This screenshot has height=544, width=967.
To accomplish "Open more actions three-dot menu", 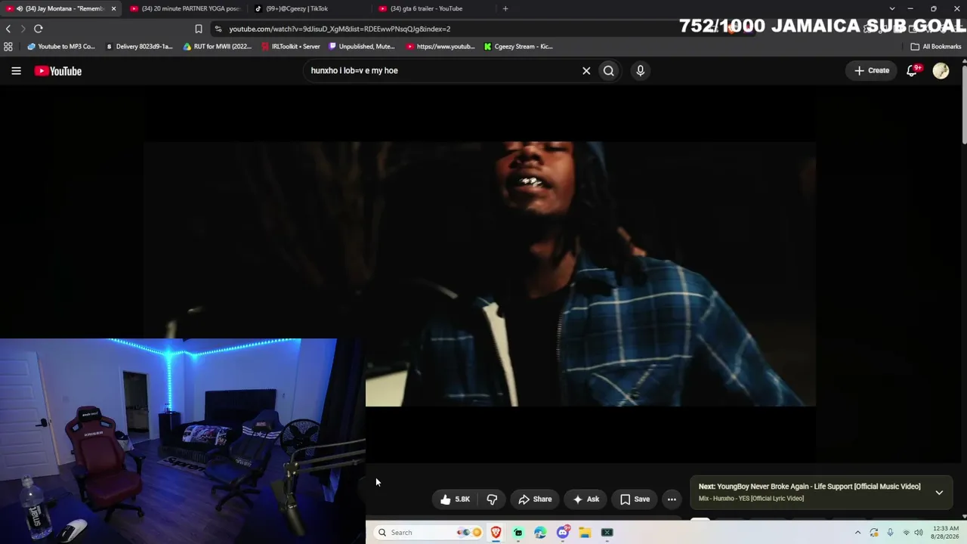I will (672, 499).
